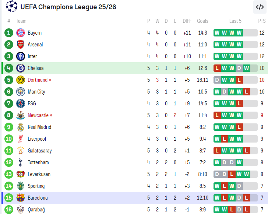The image size is (268, 214).
Task: Click PSG's red L form badge
Action: click(x=239, y=104)
